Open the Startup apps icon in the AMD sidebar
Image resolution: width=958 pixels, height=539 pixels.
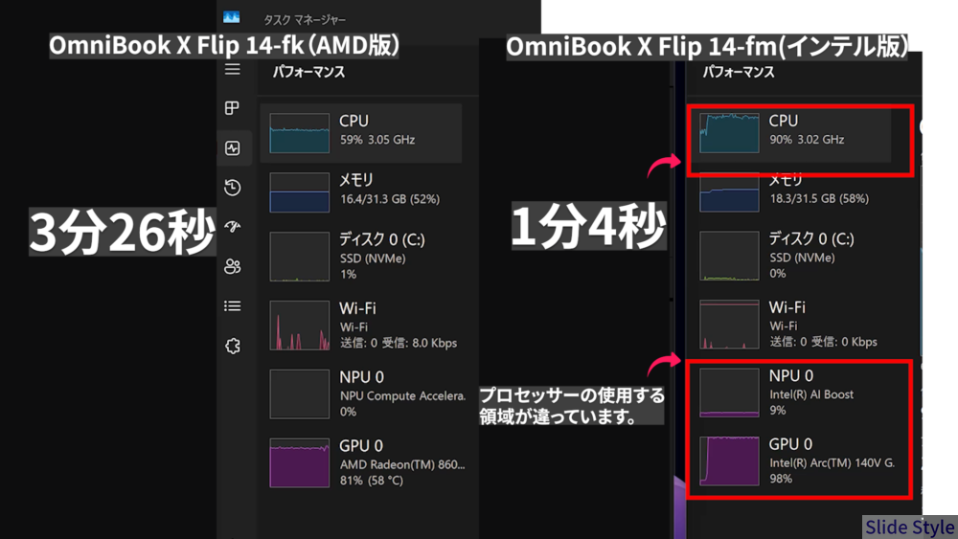tap(232, 227)
